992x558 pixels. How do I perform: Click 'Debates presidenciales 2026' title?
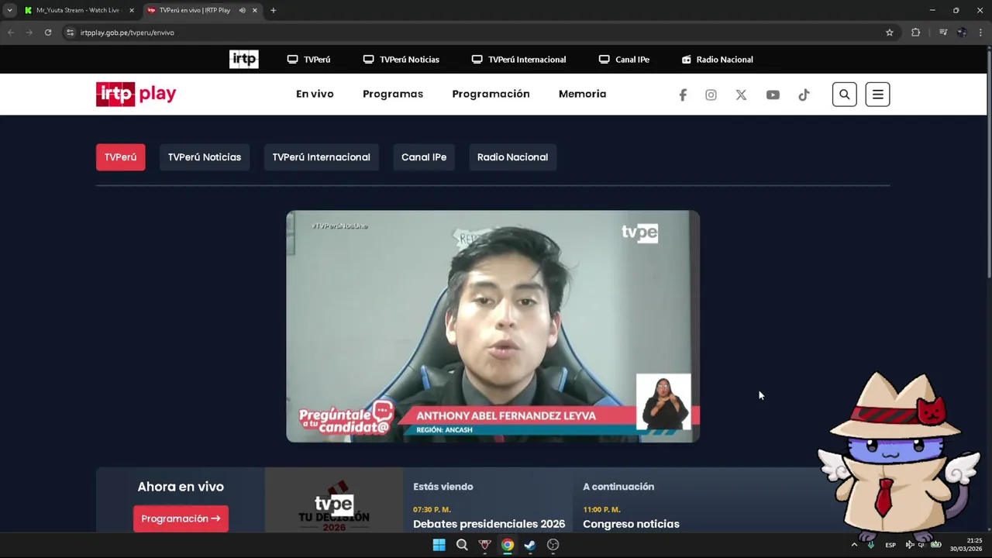(489, 524)
